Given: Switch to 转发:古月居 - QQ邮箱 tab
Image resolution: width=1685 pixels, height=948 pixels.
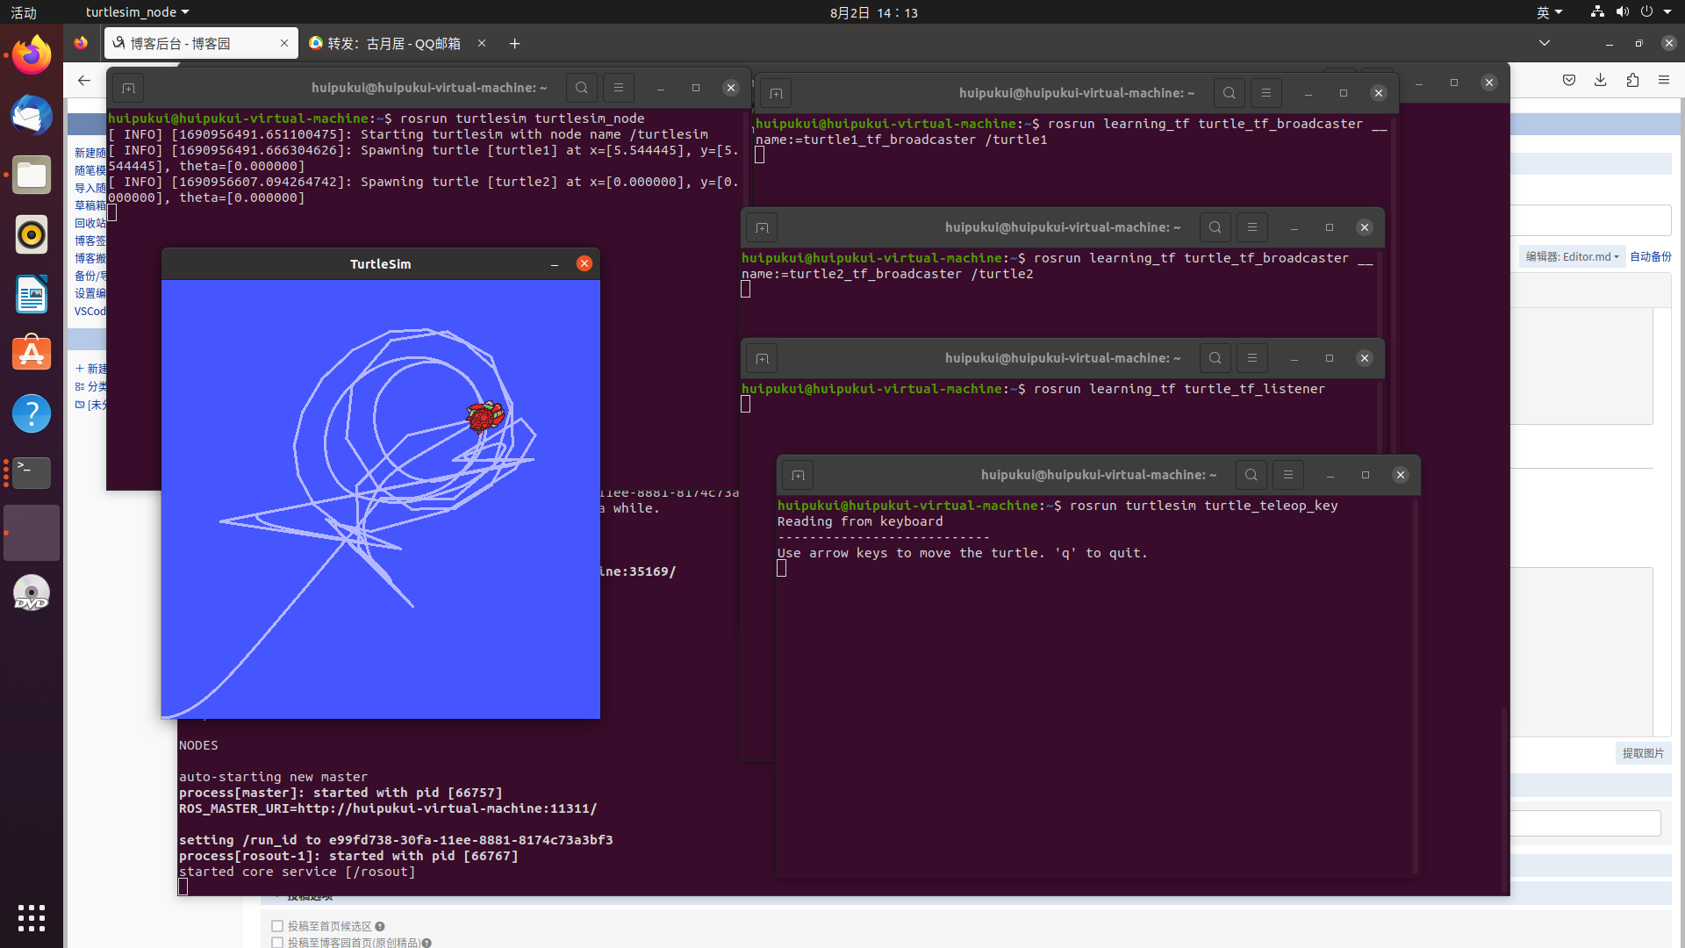Looking at the screenshot, I should coord(392,43).
